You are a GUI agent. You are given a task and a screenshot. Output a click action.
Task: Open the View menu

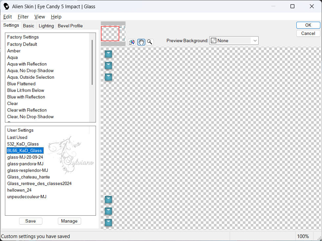coord(40,17)
